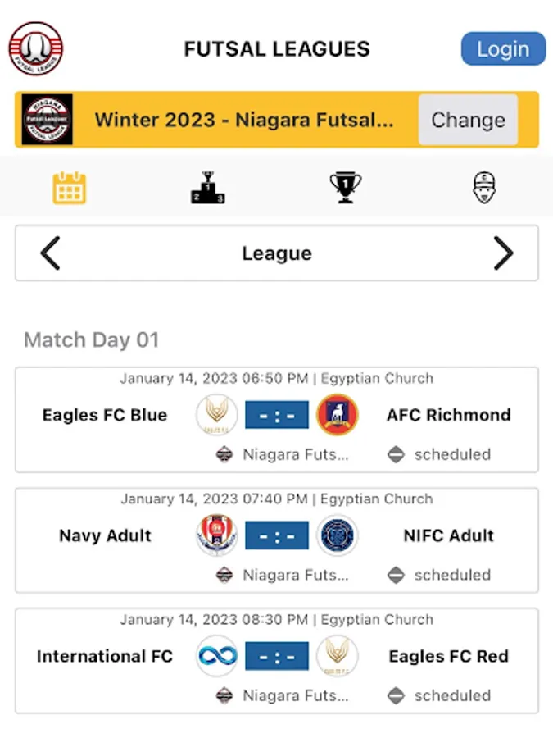Go to previous League stage with left chevron
This screenshot has height=738, width=553.
pyautogui.click(x=51, y=253)
